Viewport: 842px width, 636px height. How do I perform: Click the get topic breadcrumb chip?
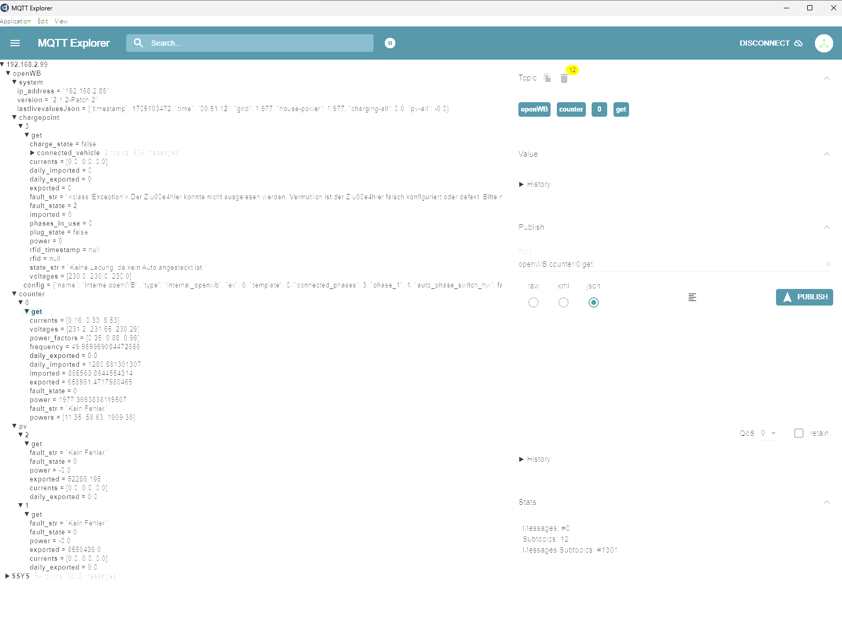coord(621,109)
